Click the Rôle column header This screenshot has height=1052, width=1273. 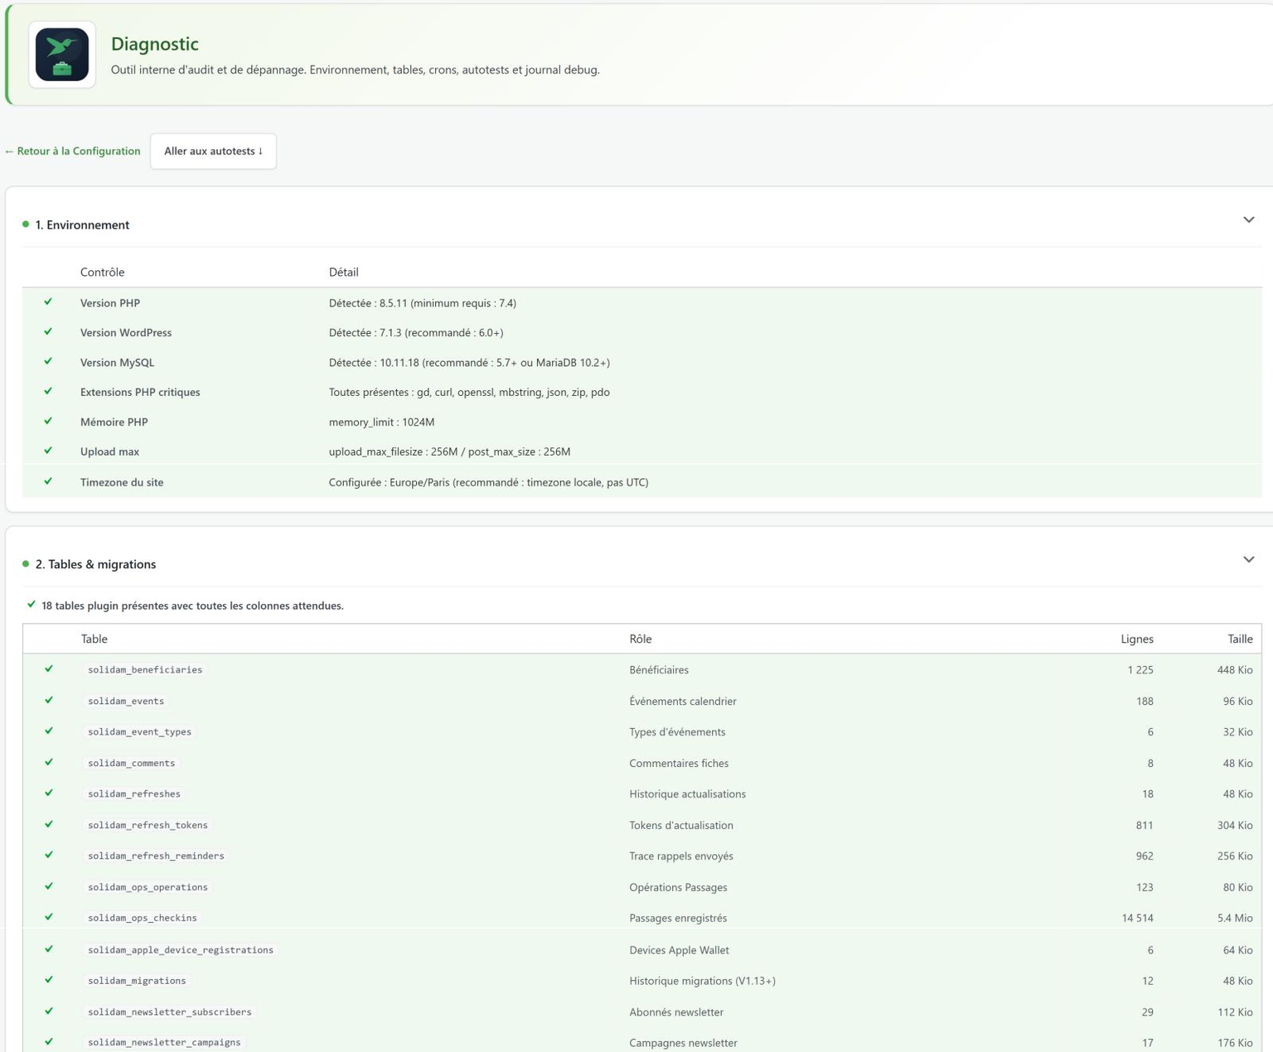coord(640,639)
